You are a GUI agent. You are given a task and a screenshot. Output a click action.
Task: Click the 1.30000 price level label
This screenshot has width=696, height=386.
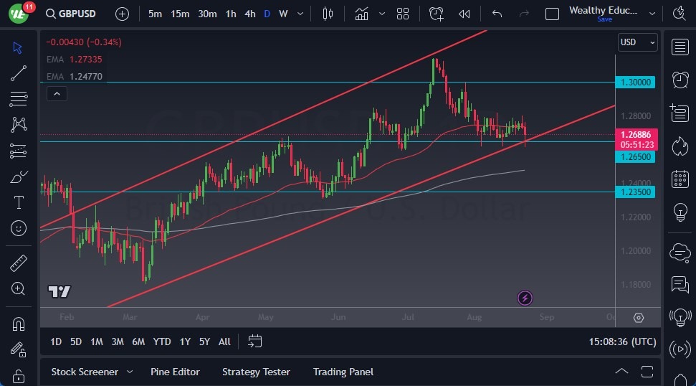coord(635,83)
